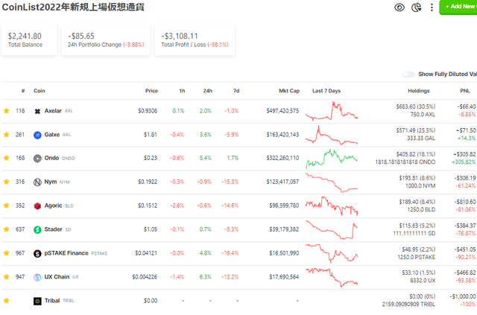This screenshot has height=315, width=477.
Task: View Ondo 7-day sparkline chart
Action: [335, 158]
